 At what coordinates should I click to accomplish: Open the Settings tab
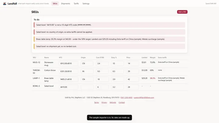(86, 4)
